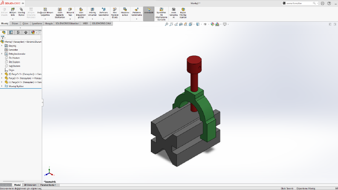Screen dimensions: 338x190
Task: Click the Montaj İlişkisi (mate) tool icon
Action: (x=21, y=9)
